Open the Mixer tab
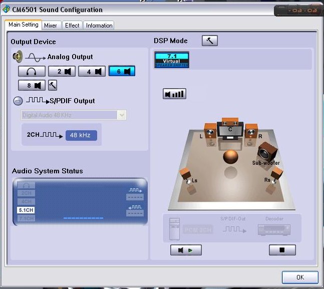Image resolution: width=324 pixels, height=289 pixels. pyautogui.click(x=51, y=26)
